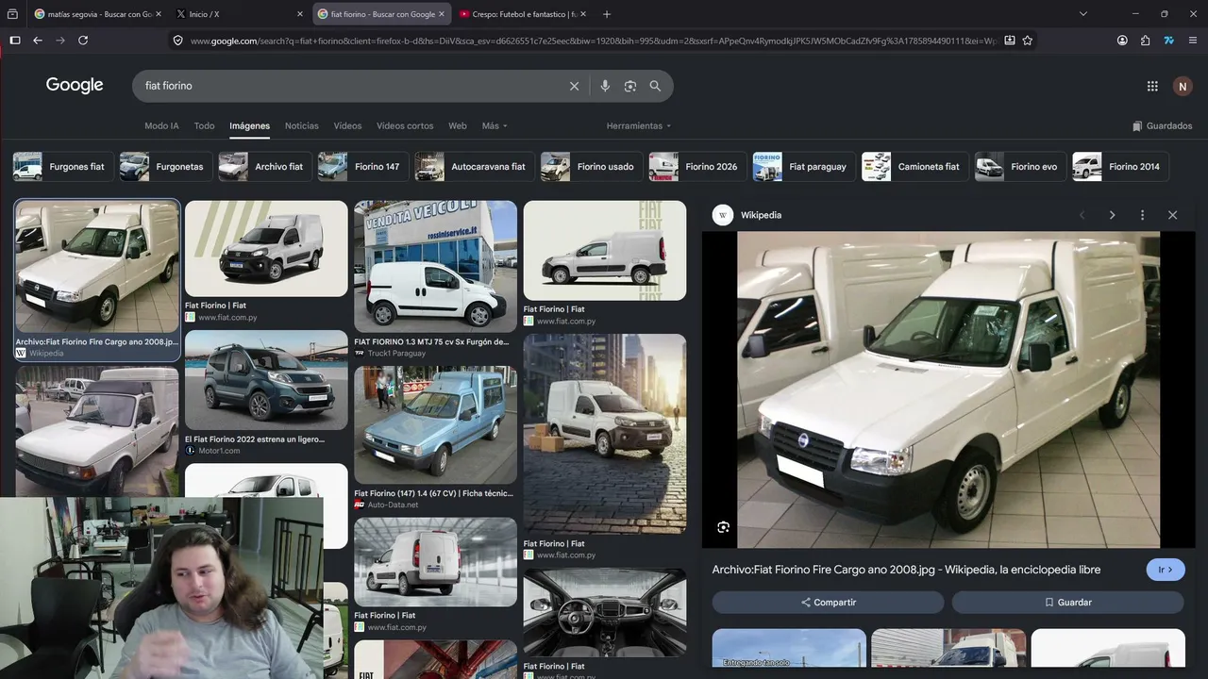Image resolution: width=1208 pixels, height=679 pixels.
Task: Open Google Lens image search
Action: click(x=630, y=86)
